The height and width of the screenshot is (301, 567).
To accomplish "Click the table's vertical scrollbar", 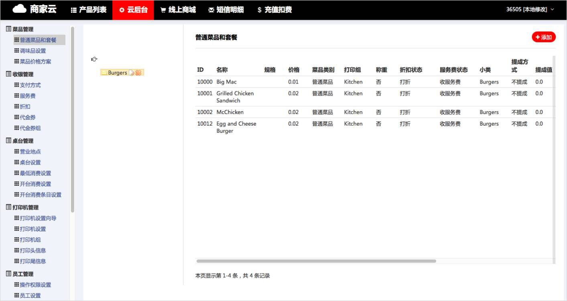I will (554, 160).
